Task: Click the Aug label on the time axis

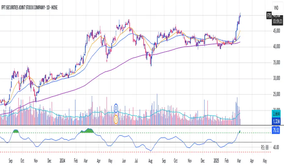Action: [x=151, y=159]
